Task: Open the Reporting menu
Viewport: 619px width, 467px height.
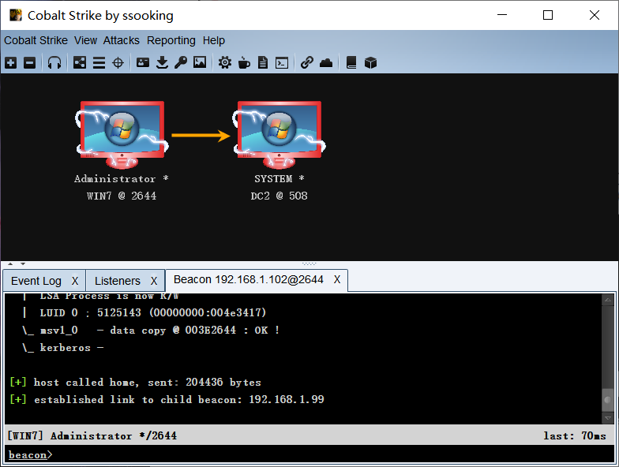Action: coord(171,40)
